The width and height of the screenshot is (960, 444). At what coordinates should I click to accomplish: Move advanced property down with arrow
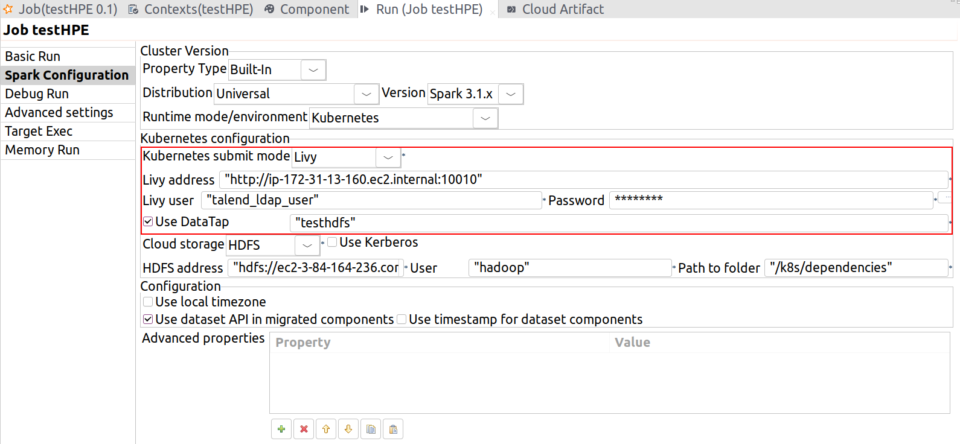point(348,429)
